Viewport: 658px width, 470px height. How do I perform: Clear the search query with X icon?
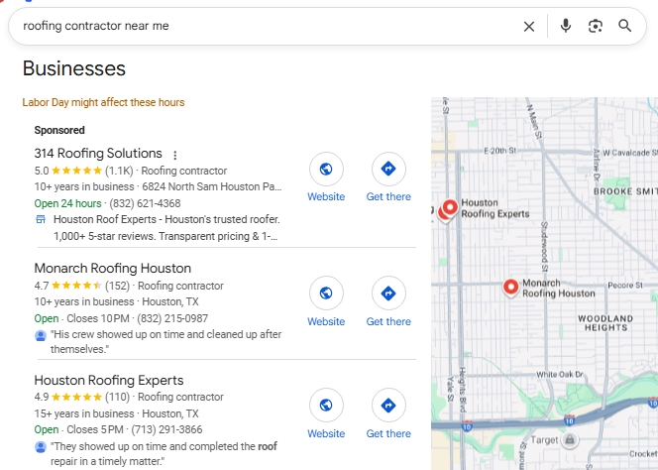point(529,26)
